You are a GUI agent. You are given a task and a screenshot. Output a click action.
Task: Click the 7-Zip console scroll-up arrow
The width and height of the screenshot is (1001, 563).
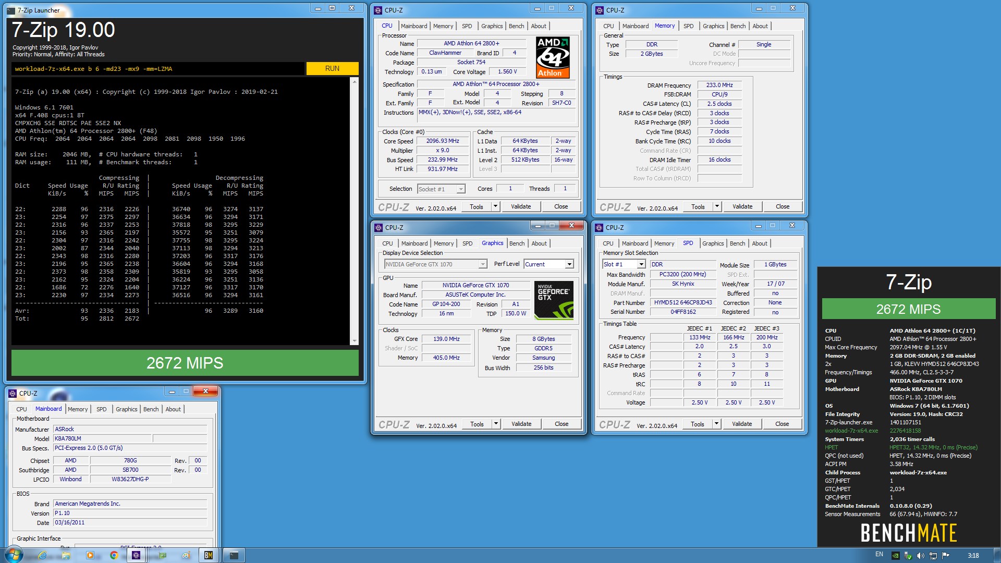[355, 82]
